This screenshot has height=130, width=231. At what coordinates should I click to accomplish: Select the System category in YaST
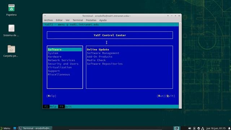point(53,53)
